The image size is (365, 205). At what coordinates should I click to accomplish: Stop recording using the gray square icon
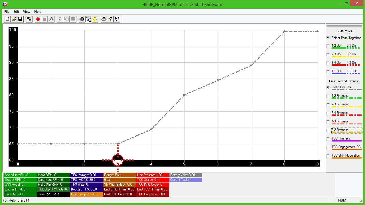click(44, 19)
